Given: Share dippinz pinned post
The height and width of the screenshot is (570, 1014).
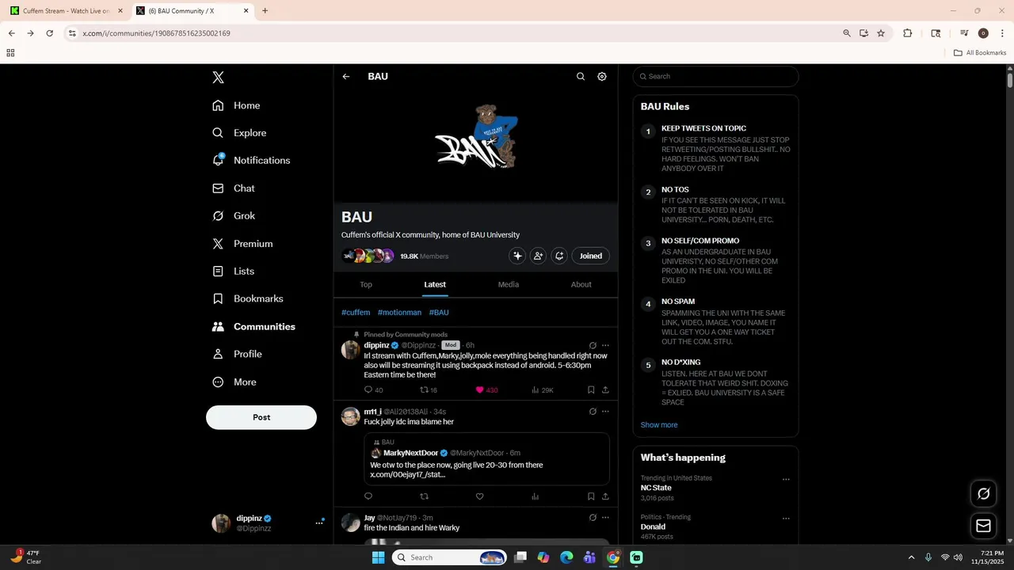Looking at the screenshot, I should pos(605,389).
